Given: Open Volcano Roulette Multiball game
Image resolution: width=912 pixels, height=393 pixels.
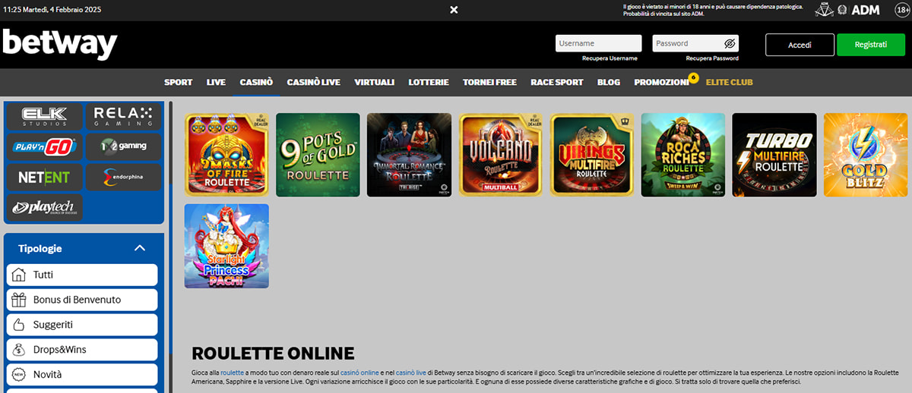Looking at the screenshot, I should click(x=501, y=155).
